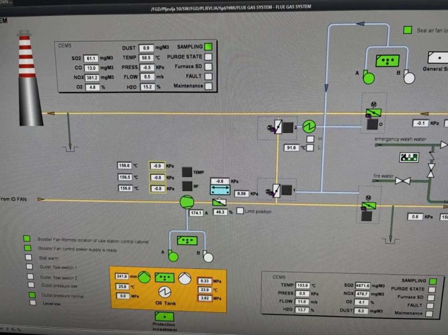
Task: Click the 46.3 % damper position field
Action: (x=220, y=212)
